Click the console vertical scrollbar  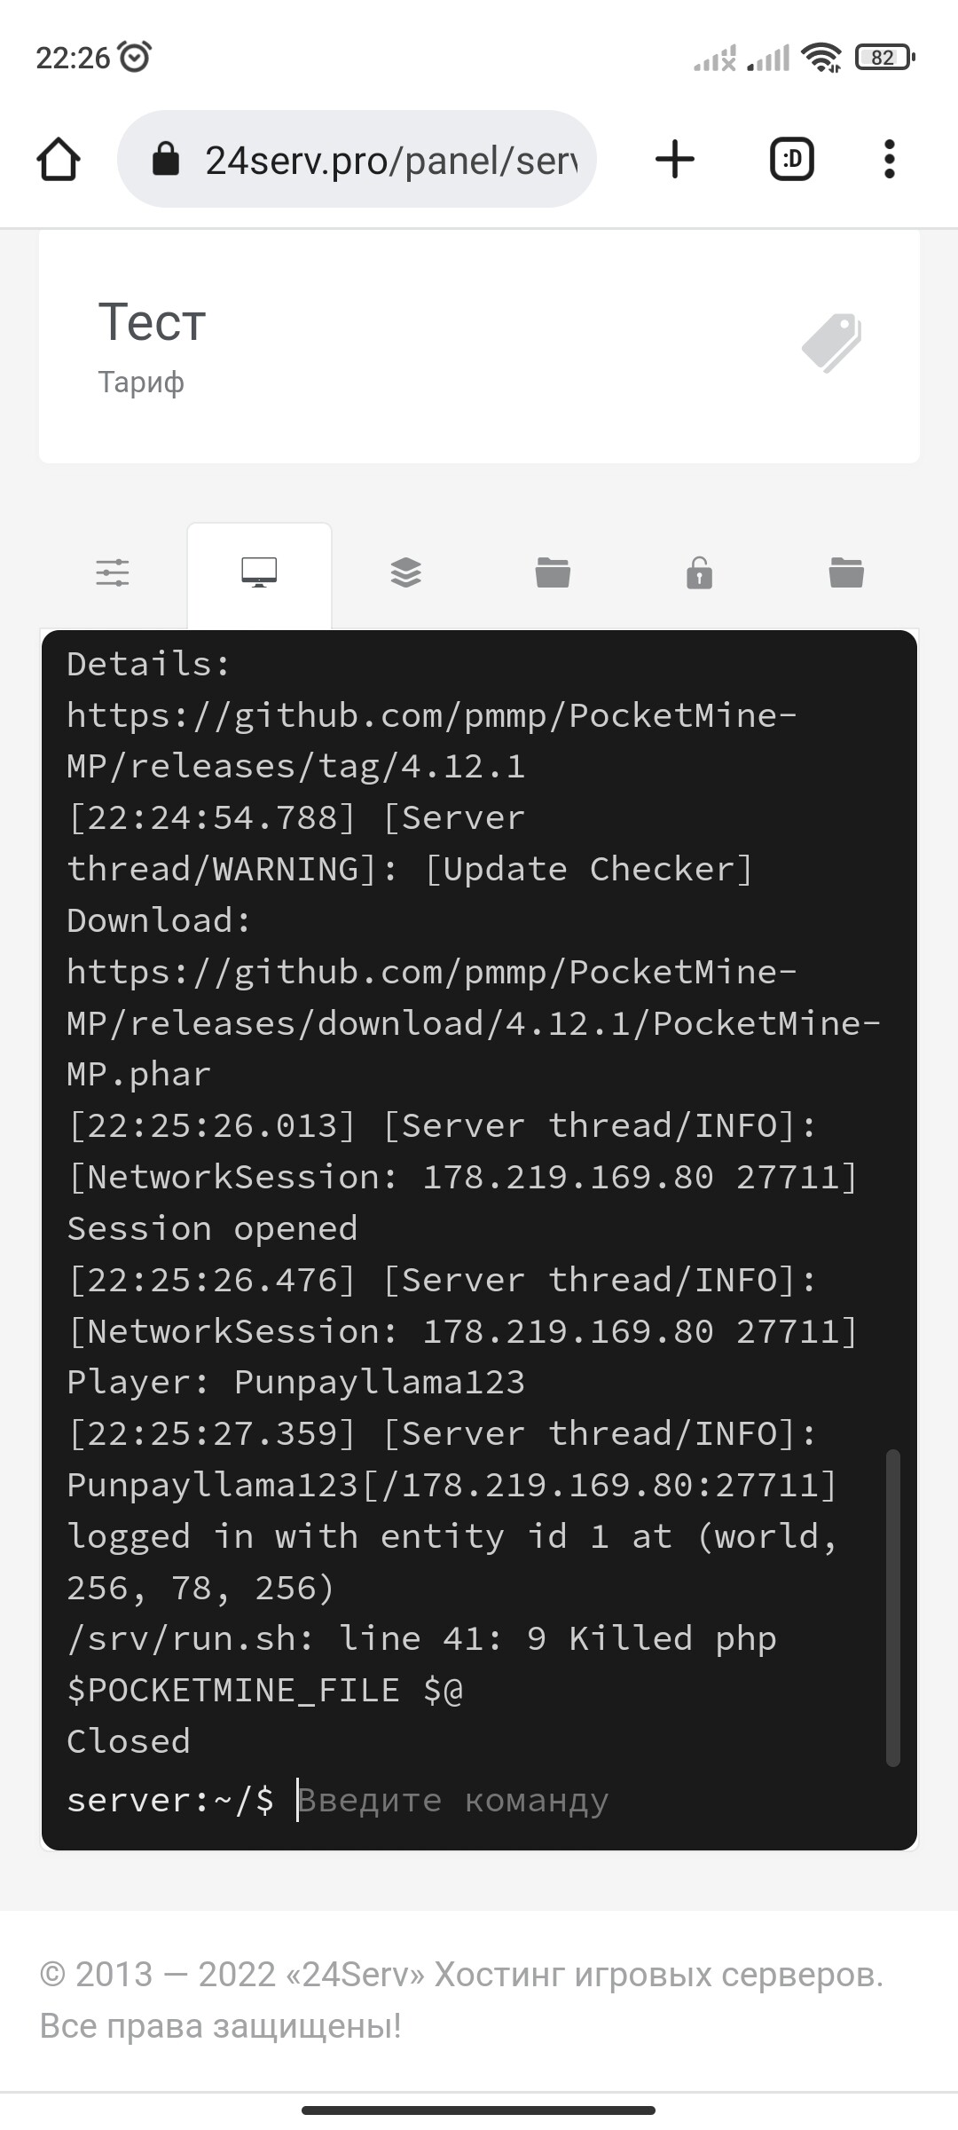pyautogui.click(x=893, y=1606)
